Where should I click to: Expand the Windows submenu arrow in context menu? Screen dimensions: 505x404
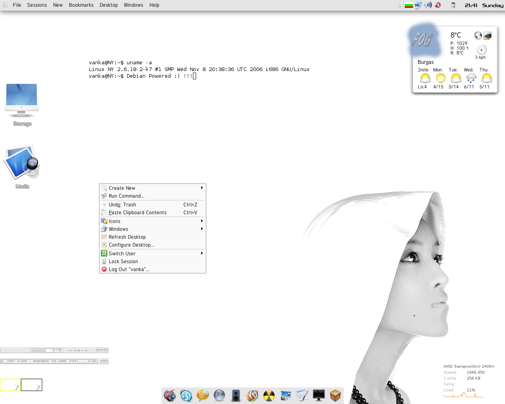click(x=202, y=229)
